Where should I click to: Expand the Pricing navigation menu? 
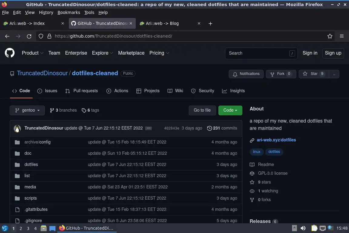(x=159, y=53)
